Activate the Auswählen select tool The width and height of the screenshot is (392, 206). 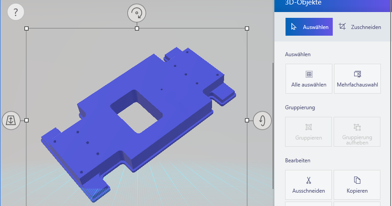(x=309, y=27)
